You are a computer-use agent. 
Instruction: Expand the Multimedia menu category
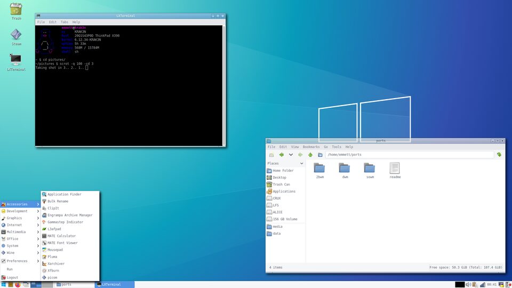coord(20,232)
